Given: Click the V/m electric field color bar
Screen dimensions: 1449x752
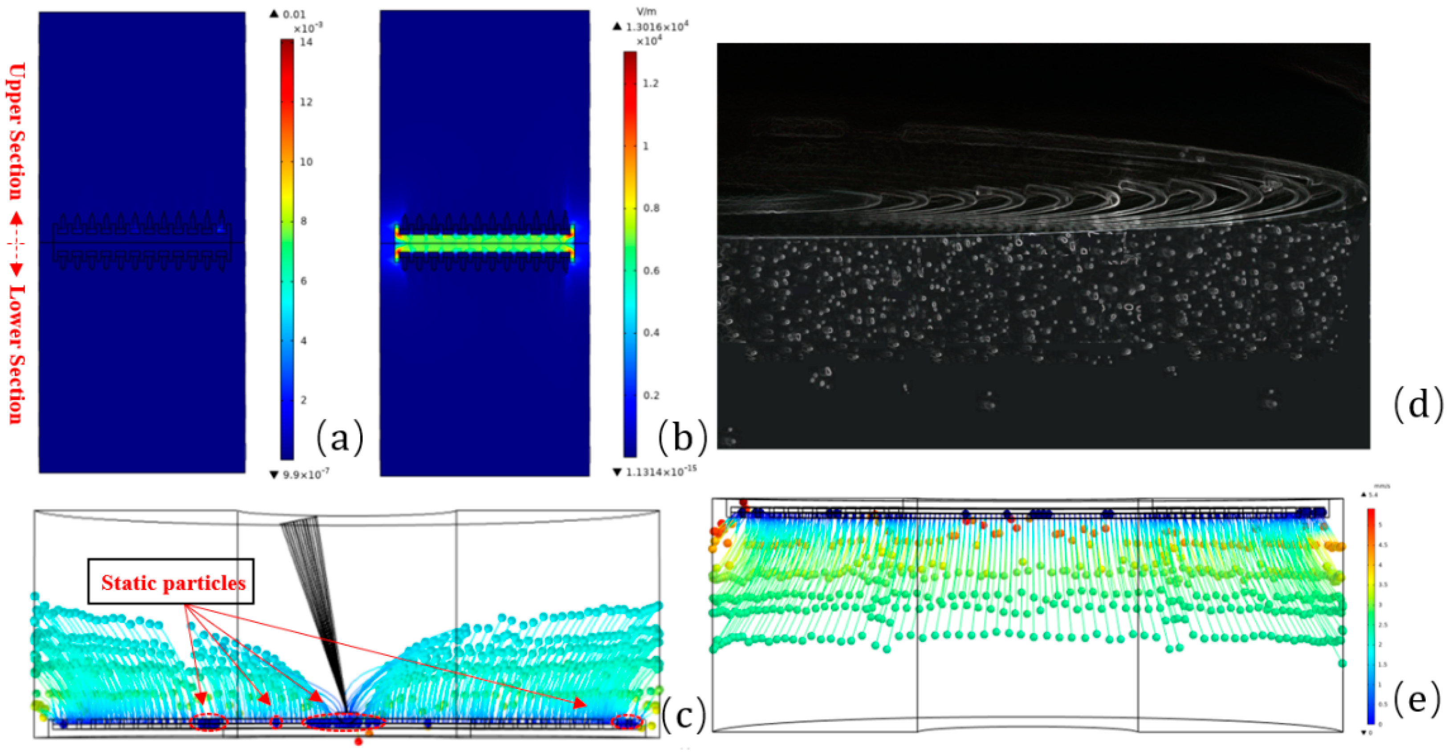Looking at the screenshot, I should coord(630,254).
